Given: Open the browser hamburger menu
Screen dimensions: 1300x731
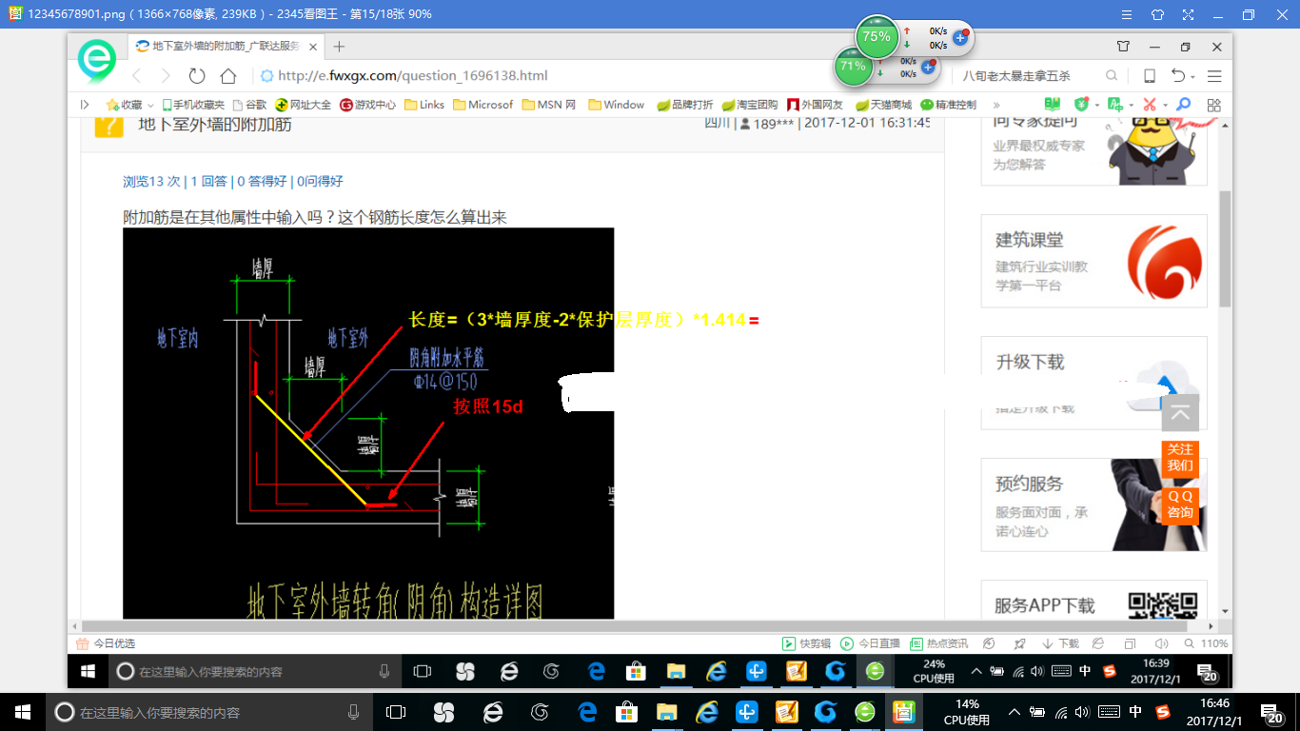Looking at the screenshot, I should [1214, 76].
